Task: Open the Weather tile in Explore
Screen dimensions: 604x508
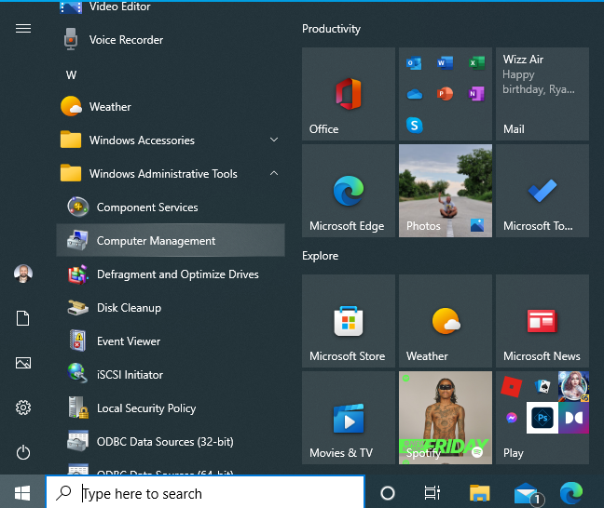Action: pyautogui.click(x=446, y=321)
